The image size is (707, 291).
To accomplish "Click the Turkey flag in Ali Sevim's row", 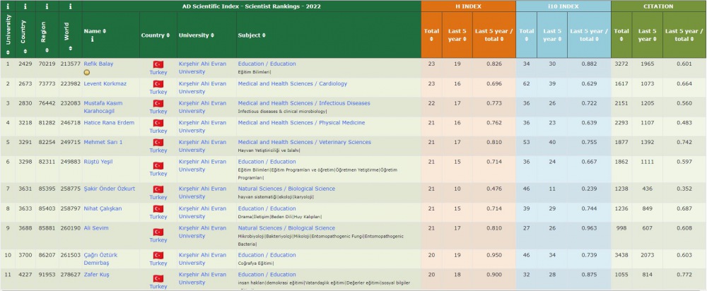I will pos(158,232).
